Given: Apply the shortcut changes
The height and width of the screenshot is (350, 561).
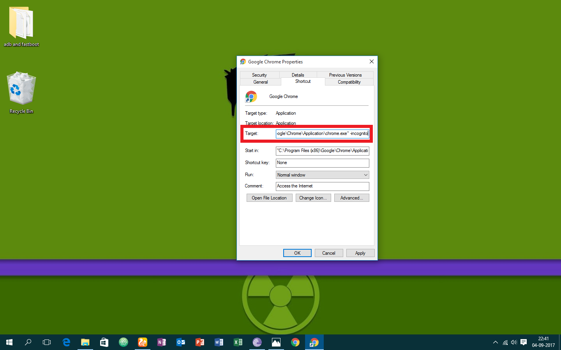Looking at the screenshot, I should [x=360, y=253].
